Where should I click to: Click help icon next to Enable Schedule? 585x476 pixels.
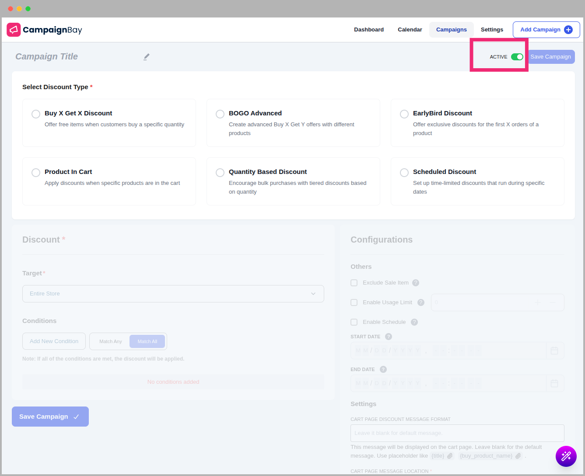point(414,322)
